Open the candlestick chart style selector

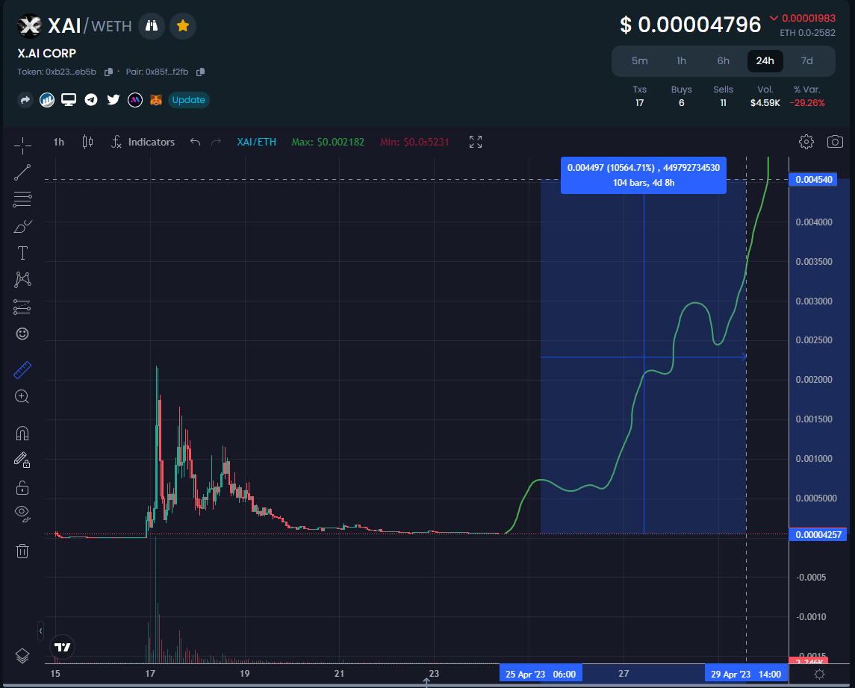[x=87, y=143]
